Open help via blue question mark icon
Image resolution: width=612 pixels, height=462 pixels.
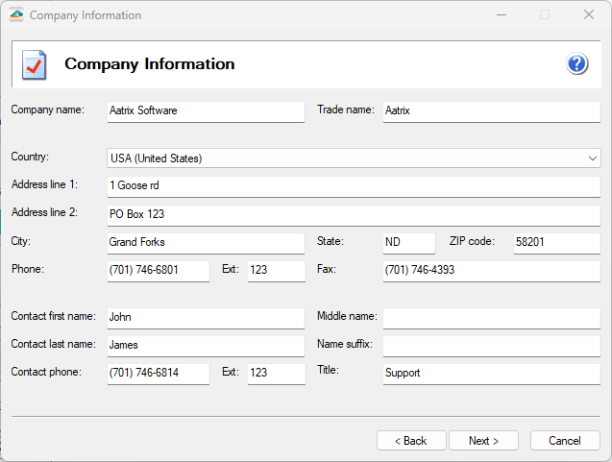pyautogui.click(x=576, y=63)
